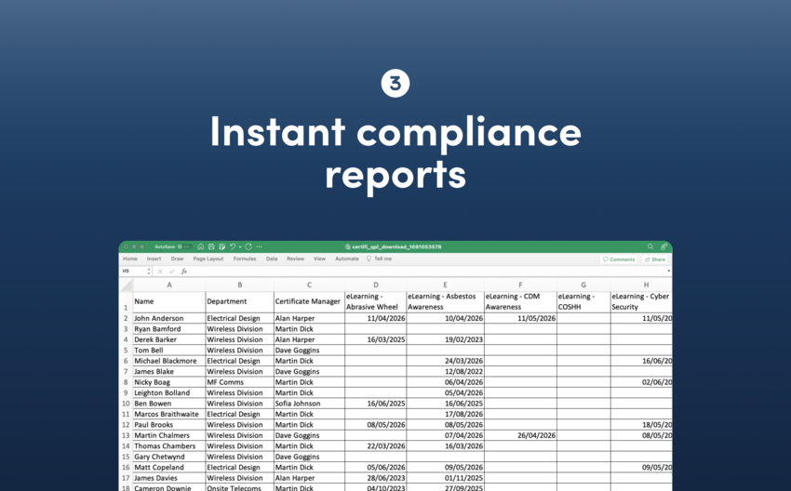The height and width of the screenshot is (491, 791).
Task: Click the Select All corner triangle
Action: tap(127, 285)
